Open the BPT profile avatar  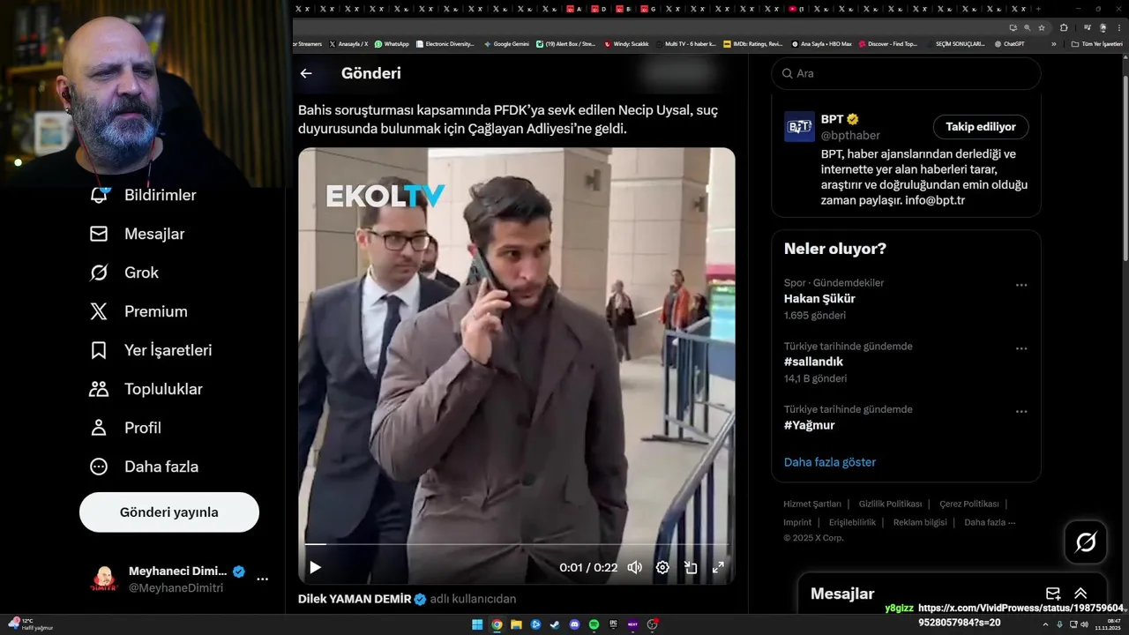click(799, 127)
